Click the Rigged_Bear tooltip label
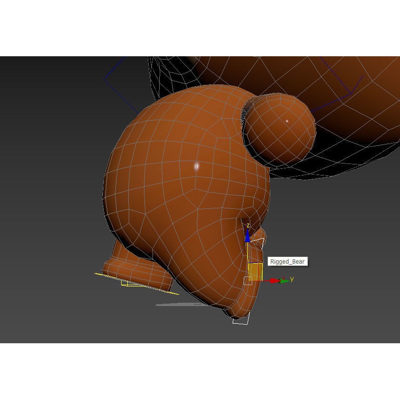The image size is (400, 400). [288, 261]
